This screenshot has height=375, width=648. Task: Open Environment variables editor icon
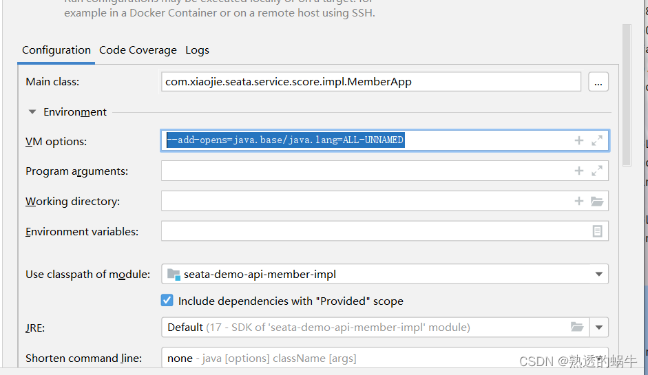(597, 231)
